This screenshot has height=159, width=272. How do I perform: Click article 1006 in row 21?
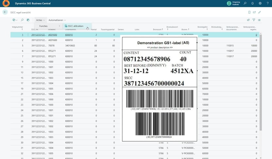coord(51,94)
